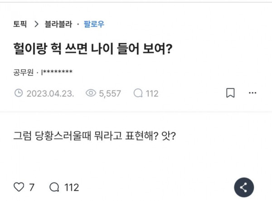Click the 공무원 author category label
This screenshot has width=272, height=201.
(x=23, y=71)
